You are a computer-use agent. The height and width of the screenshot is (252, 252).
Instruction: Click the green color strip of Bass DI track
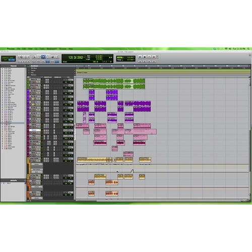click(28, 81)
